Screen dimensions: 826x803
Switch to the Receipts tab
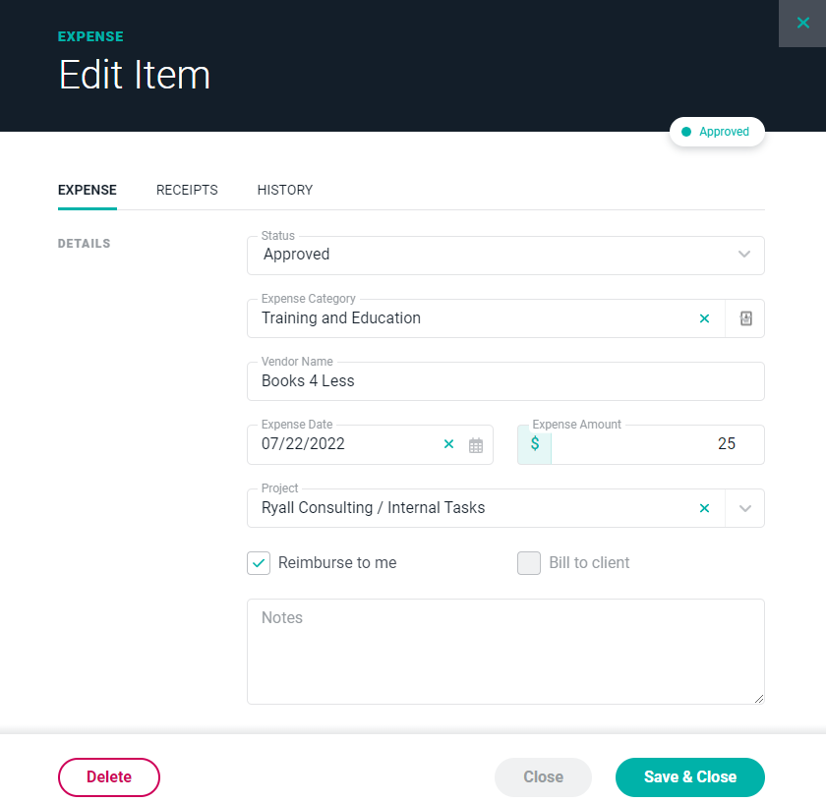point(187,190)
